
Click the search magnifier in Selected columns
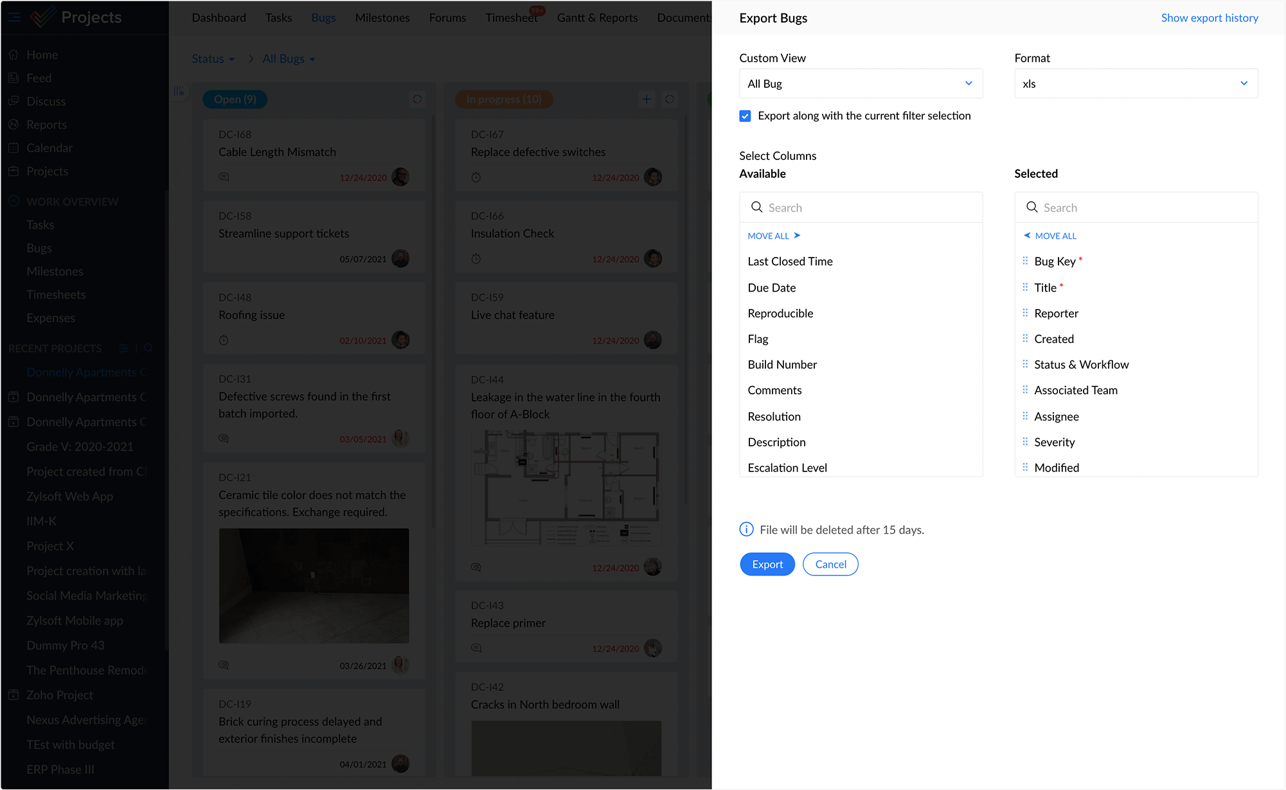[x=1032, y=207]
